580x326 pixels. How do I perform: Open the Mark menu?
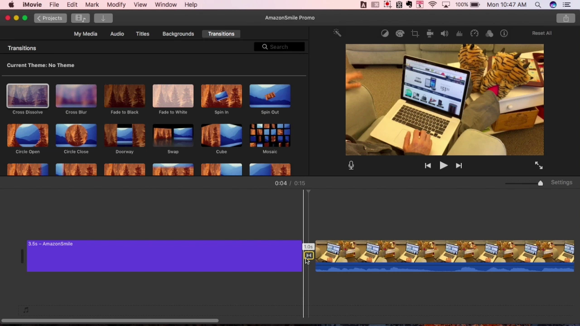[x=92, y=5]
